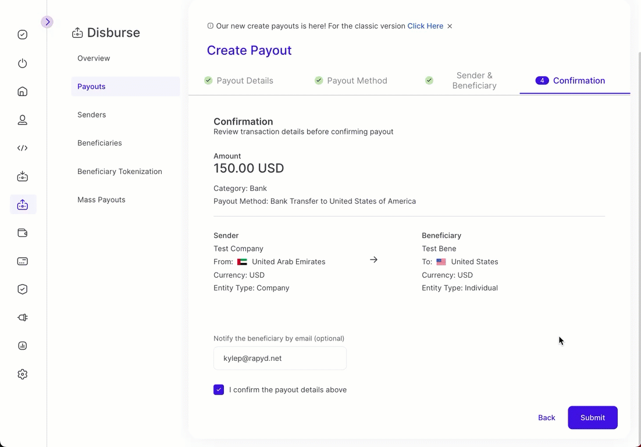Click the beneficiary notification email field
The width and height of the screenshot is (641, 447).
[280, 359]
